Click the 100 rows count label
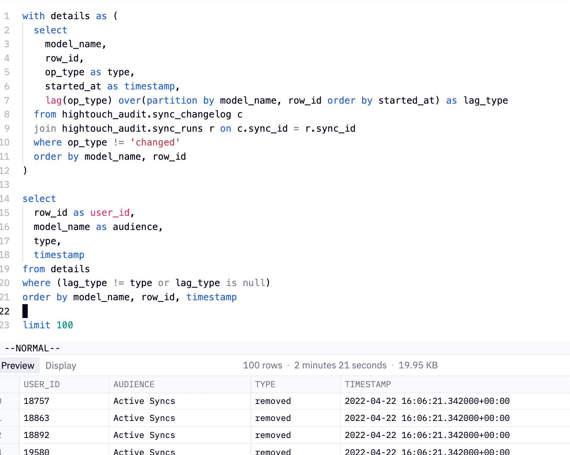Viewport: 570px width, 455px height. click(x=262, y=365)
